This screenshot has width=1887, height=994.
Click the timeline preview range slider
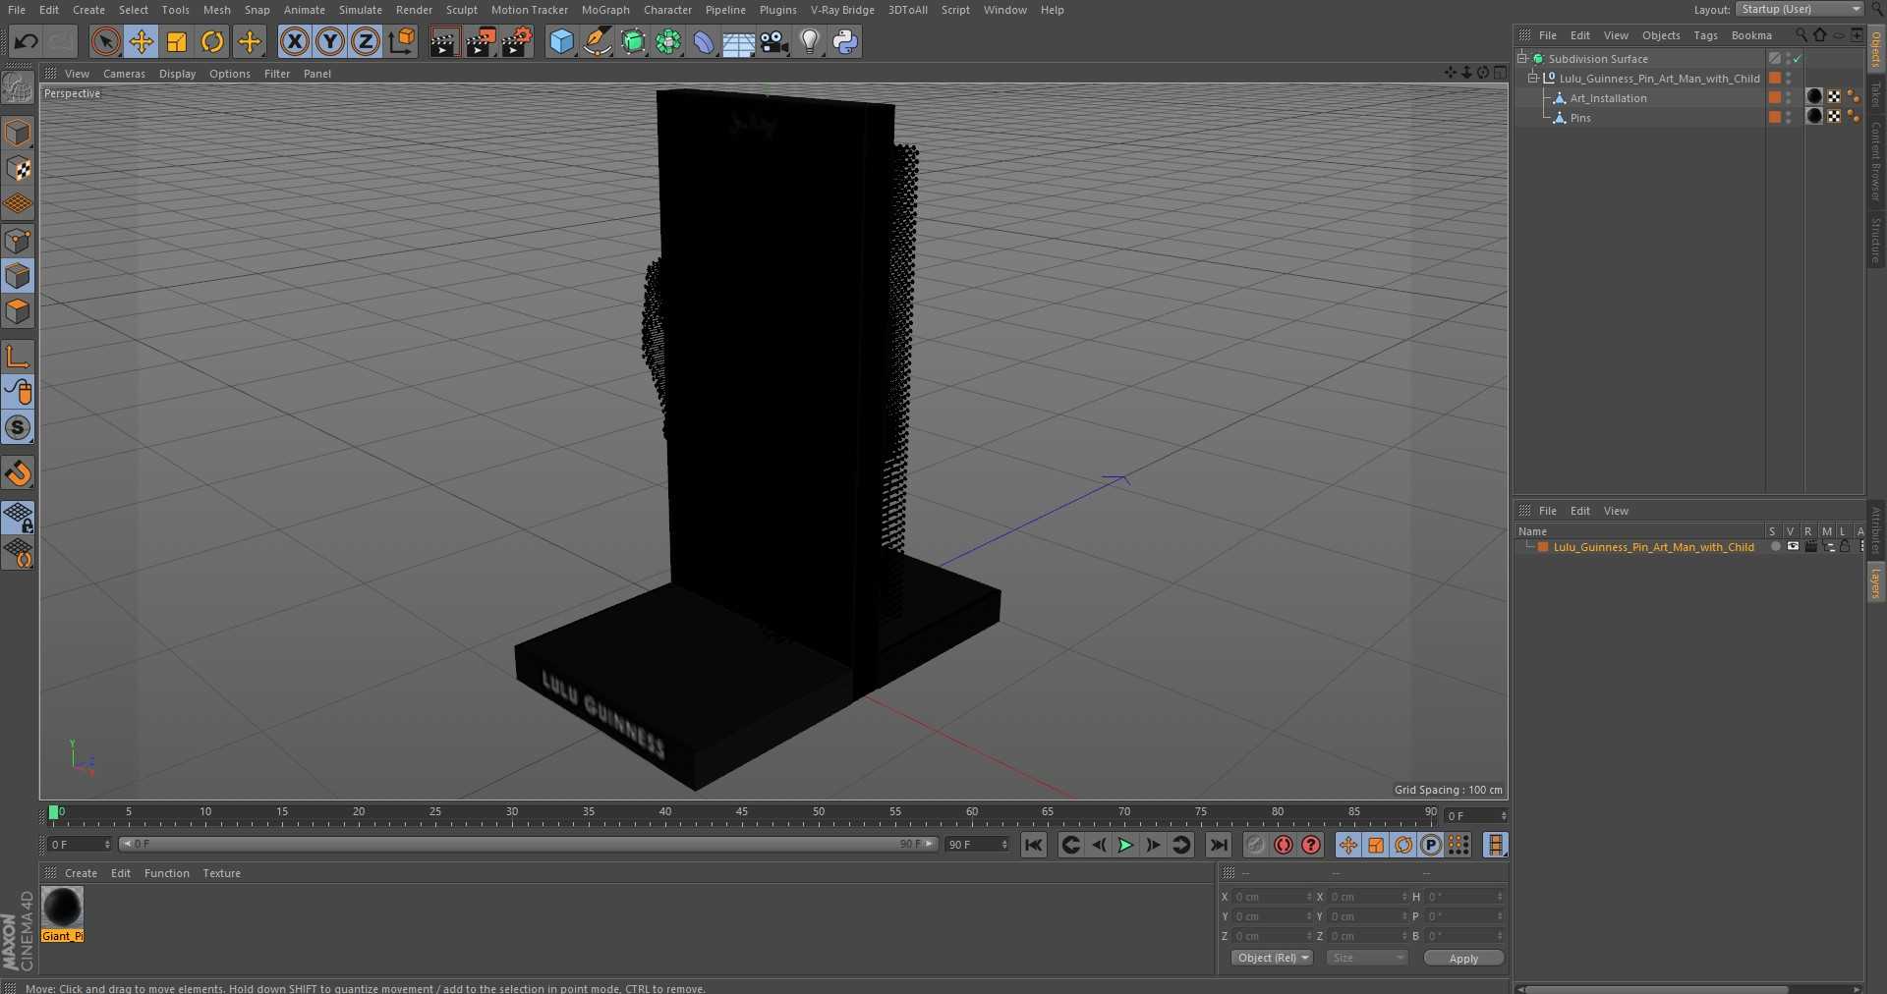529,844
